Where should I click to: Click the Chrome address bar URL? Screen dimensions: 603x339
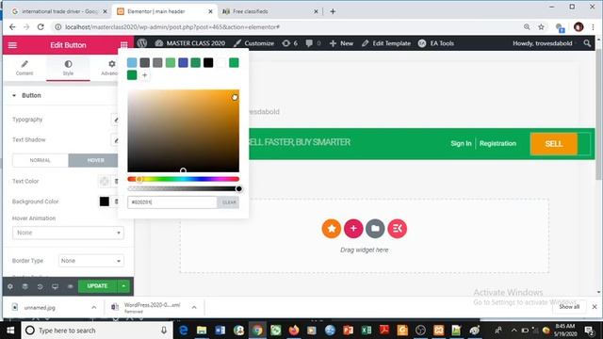click(x=172, y=27)
